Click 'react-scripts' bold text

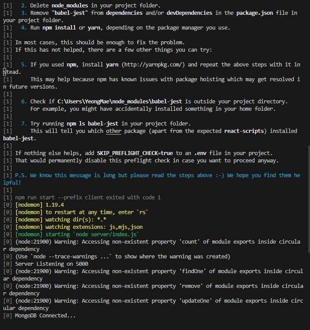(x=244, y=131)
